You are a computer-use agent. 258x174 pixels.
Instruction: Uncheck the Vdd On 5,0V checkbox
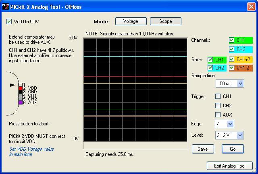[x=9, y=21]
